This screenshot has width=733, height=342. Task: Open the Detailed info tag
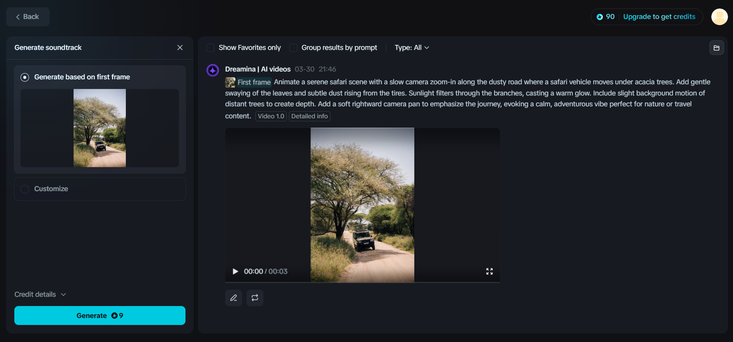point(309,116)
